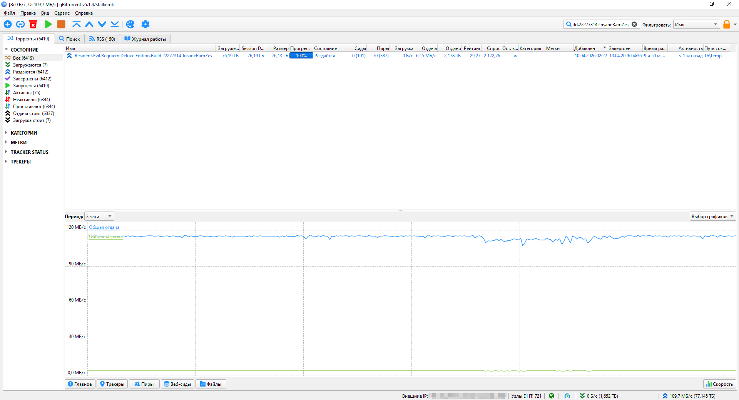This screenshot has width=739, height=400.
Task: Start torrent with the green play icon
Action: click(48, 24)
